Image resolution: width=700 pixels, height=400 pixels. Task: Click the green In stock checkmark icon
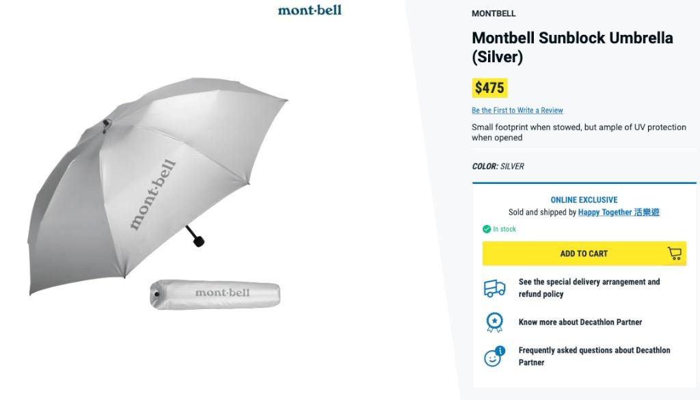pos(487,229)
